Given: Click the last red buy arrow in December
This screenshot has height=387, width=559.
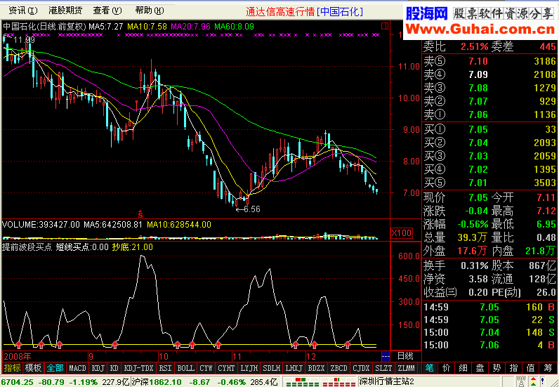Looking at the screenshot, I should 347,344.
